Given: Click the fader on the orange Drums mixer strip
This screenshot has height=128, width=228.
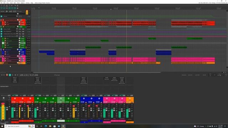Looking at the screenshot, I should click(130, 110).
